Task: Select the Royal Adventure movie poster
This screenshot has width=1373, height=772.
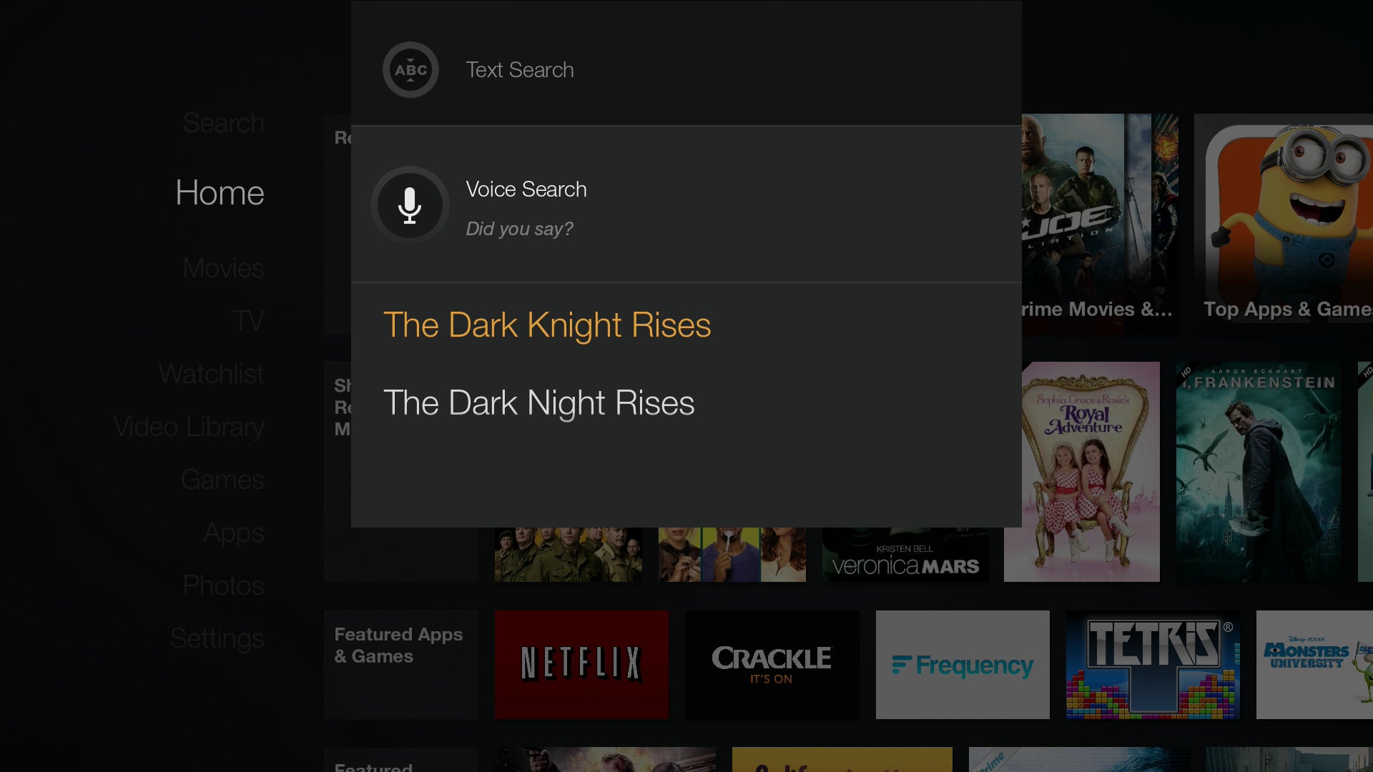Action: click(1082, 472)
